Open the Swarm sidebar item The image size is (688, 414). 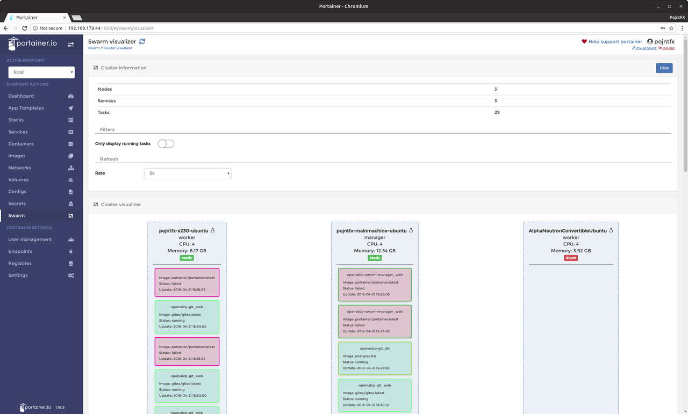41,215
